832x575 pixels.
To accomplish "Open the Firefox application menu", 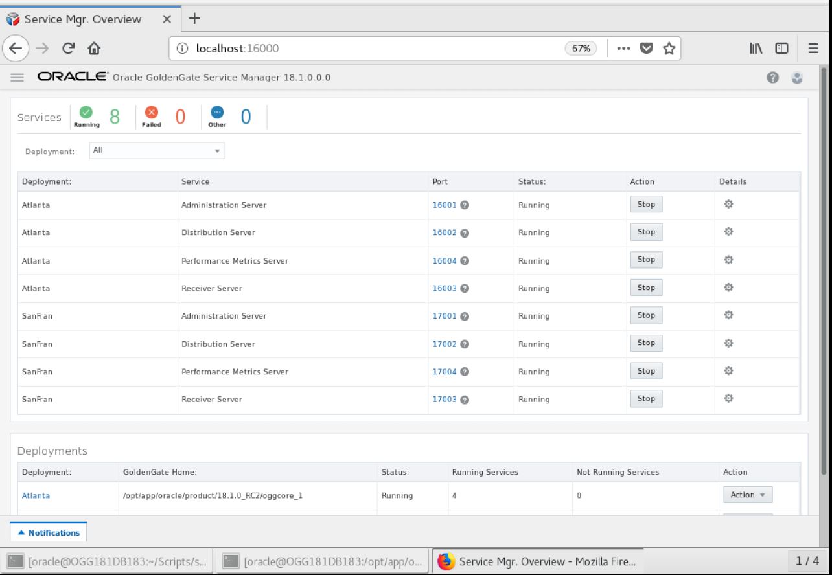I will click(813, 48).
